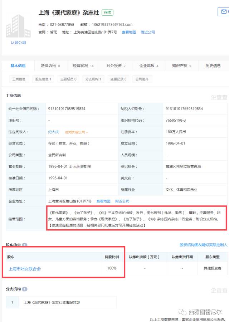Click the phone number 021-63877858
The height and width of the screenshot is (322, 229).
click(62, 24)
